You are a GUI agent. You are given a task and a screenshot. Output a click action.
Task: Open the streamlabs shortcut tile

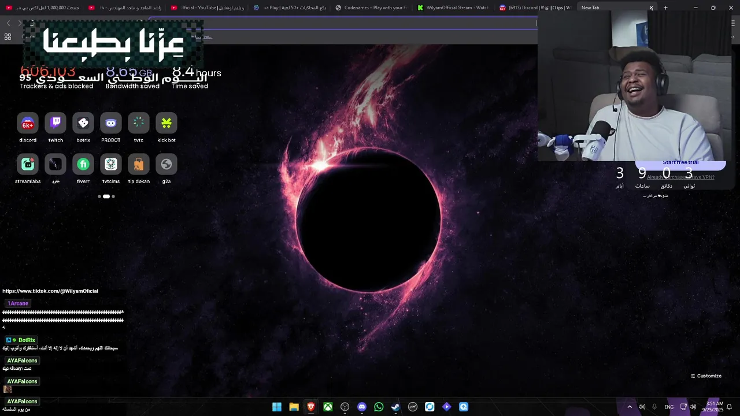coord(28,165)
